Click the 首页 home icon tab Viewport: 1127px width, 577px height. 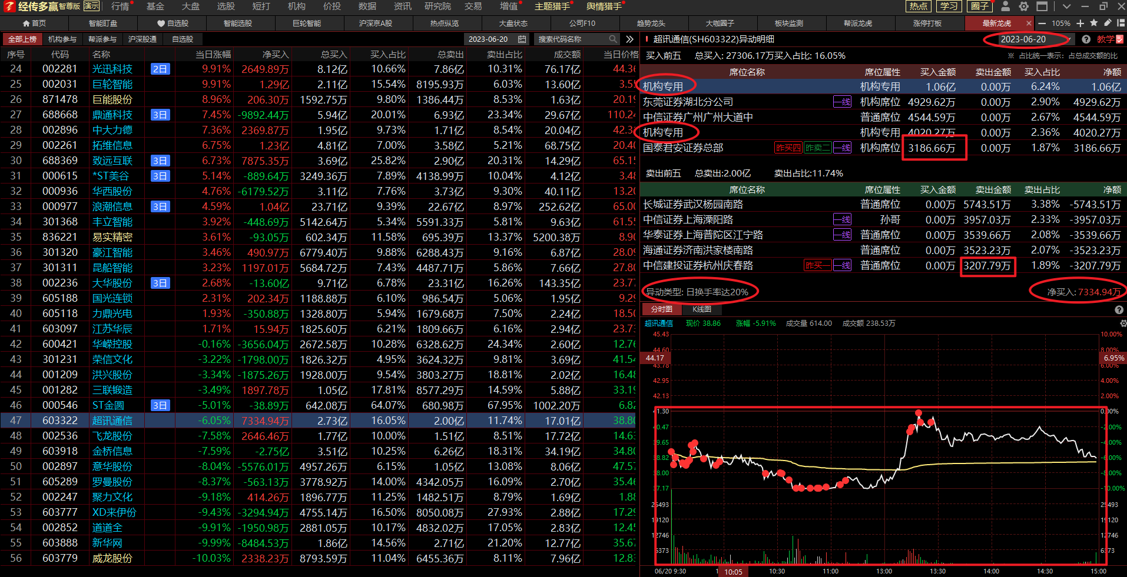pyautogui.click(x=34, y=23)
